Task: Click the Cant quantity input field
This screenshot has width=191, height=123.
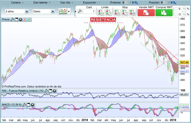Action: [x=89, y=12]
